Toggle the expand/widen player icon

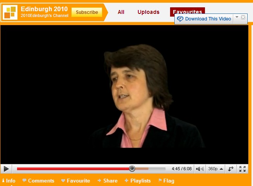click(x=231, y=169)
